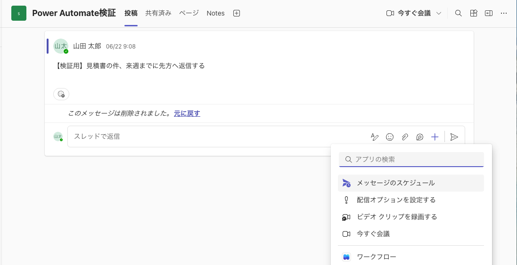The width and height of the screenshot is (517, 265).
Task: Click the video clip recording icon
Action: click(346, 217)
